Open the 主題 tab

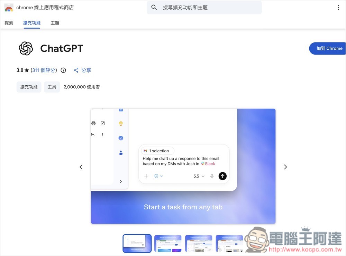(x=55, y=23)
